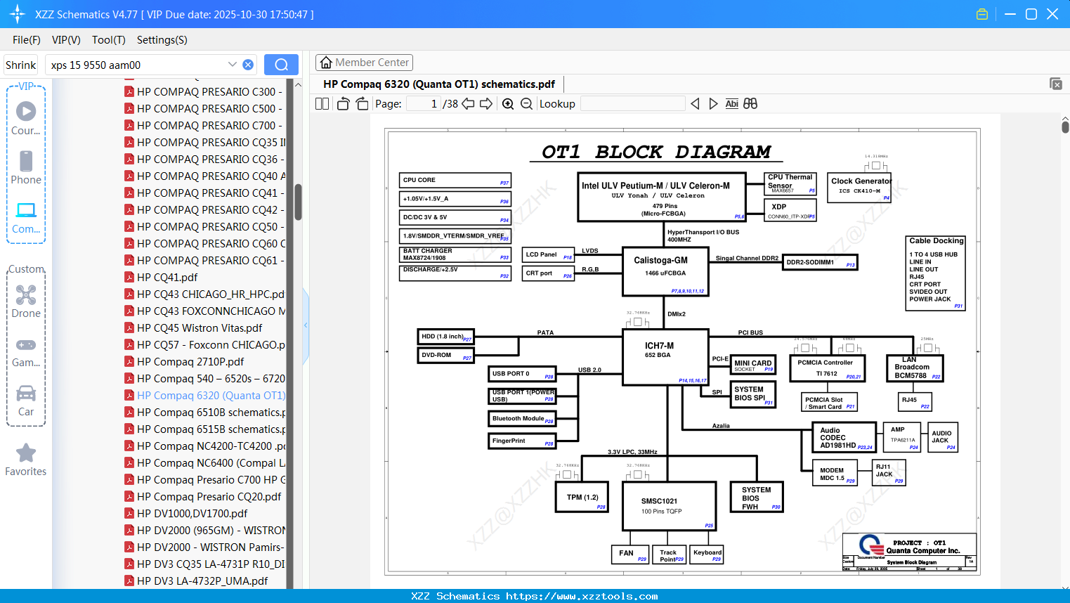Viewport: 1070px width, 603px height.
Task: Open HP Compaq 540 – 6520s file
Action: (204, 378)
